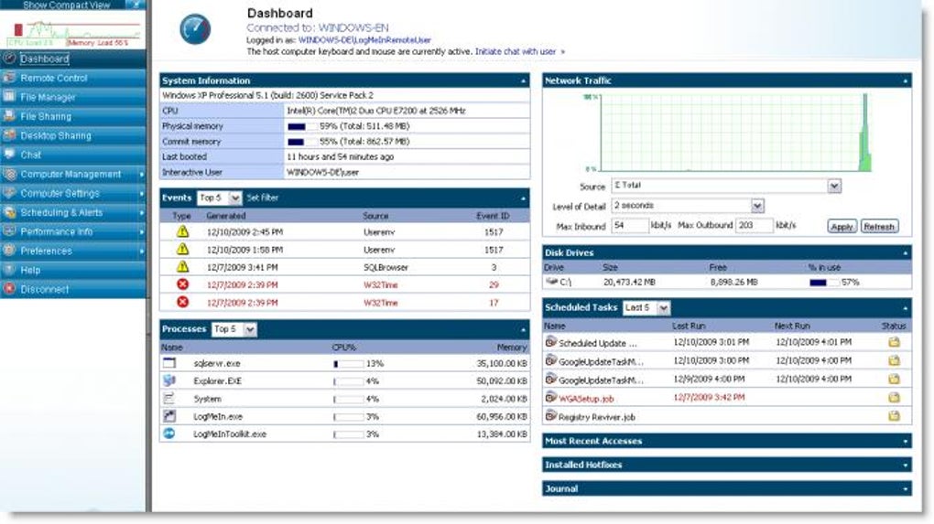Image resolution: width=934 pixels, height=524 pixels.
Task: Click Show Compact View button
Action: pos(67,5)
